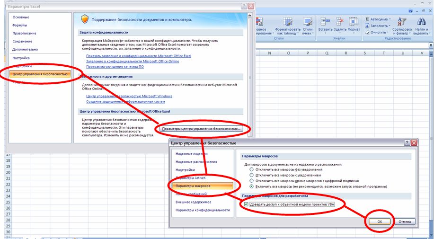Viewport: 434px width, 239px height.
Task: Click Find and Select binoculars icon
Action: [x=421, y=22]
